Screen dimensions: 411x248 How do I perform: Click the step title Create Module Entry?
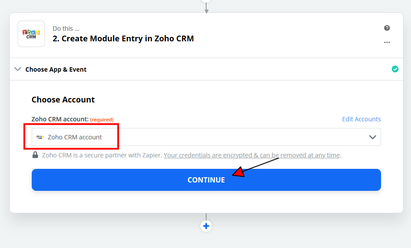(123, 38)
